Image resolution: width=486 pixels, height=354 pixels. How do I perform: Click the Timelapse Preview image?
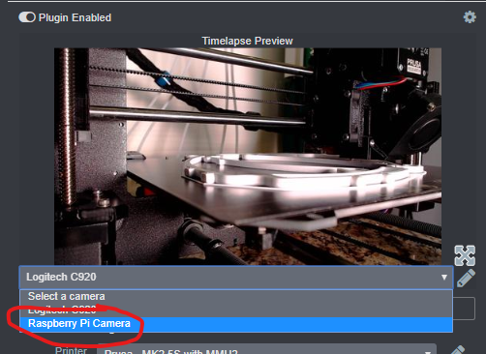248,157
